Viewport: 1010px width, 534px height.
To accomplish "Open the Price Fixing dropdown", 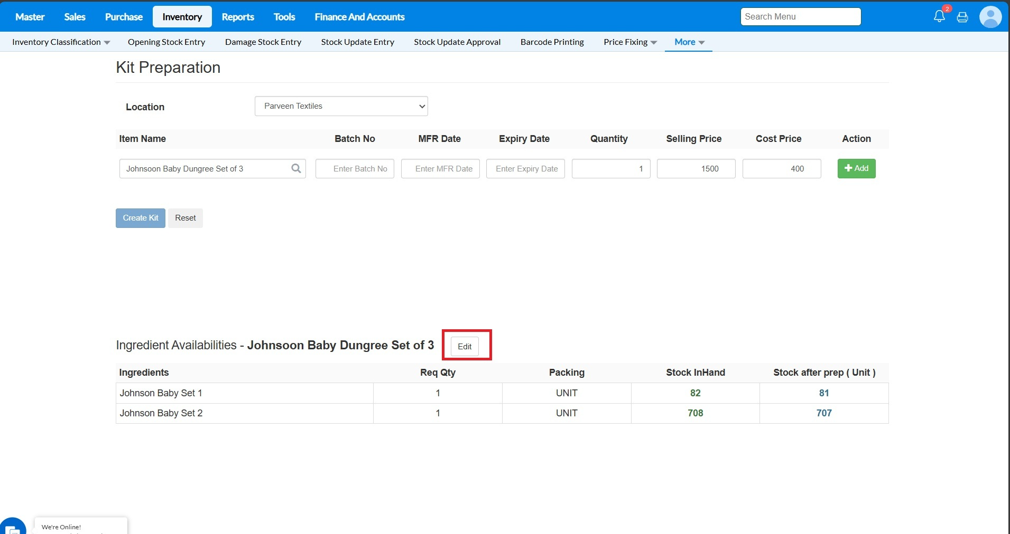I will pos(630,42).
